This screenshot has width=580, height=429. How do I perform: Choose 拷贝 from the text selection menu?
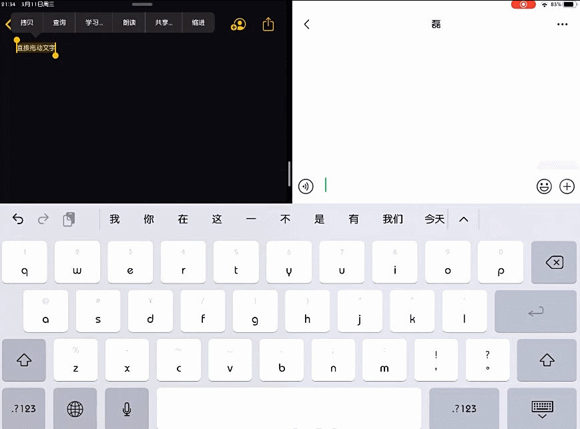tap(27, 23)
